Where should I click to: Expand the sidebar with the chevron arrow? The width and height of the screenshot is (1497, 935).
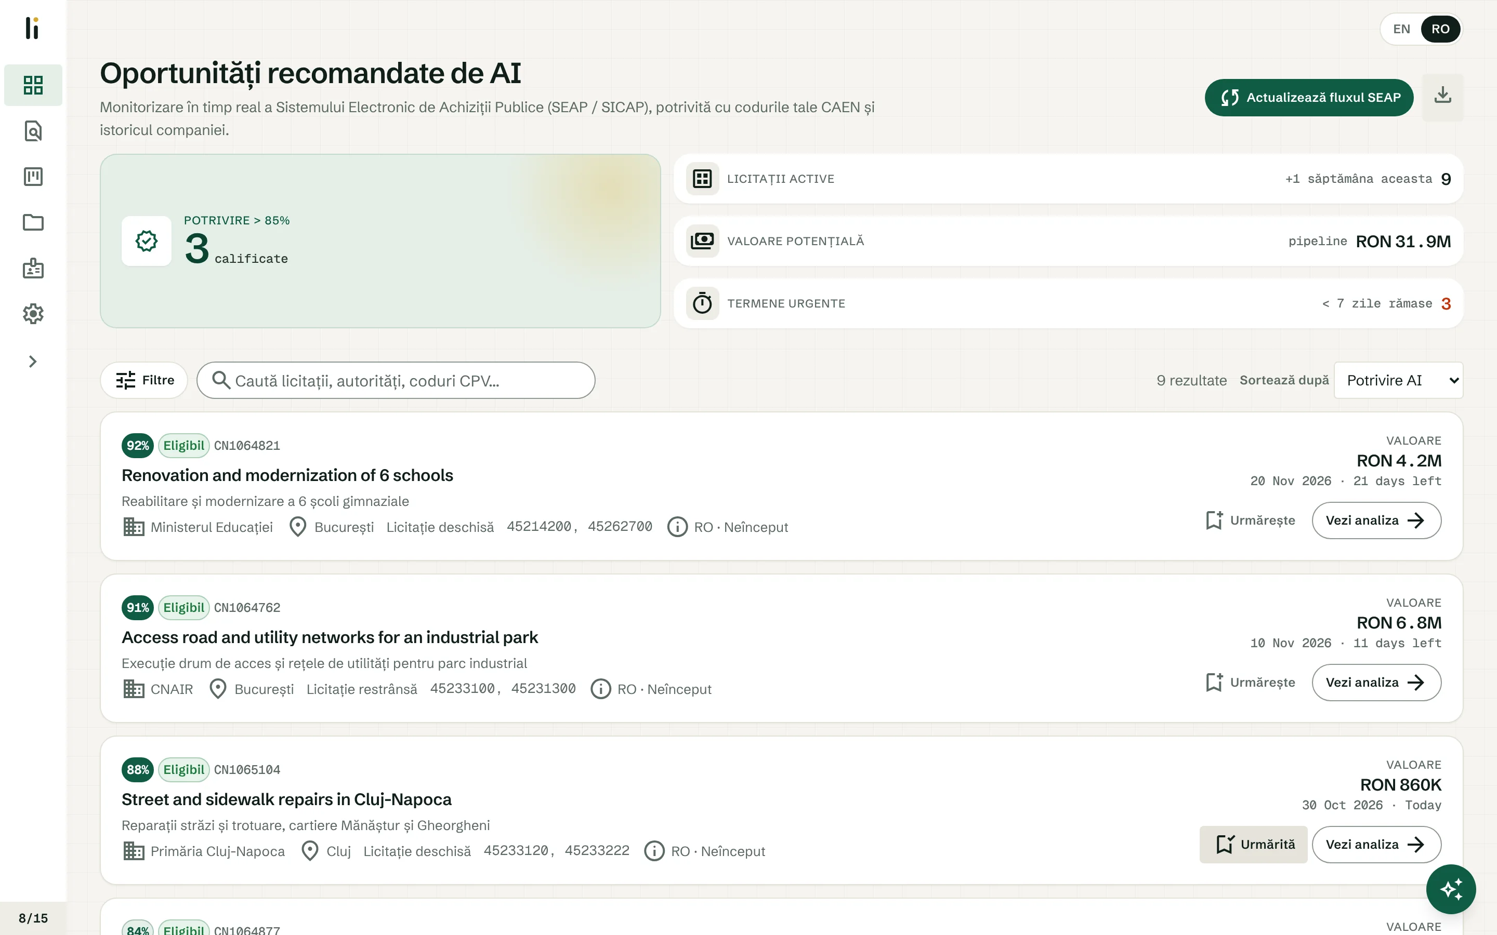coord(33,361)
